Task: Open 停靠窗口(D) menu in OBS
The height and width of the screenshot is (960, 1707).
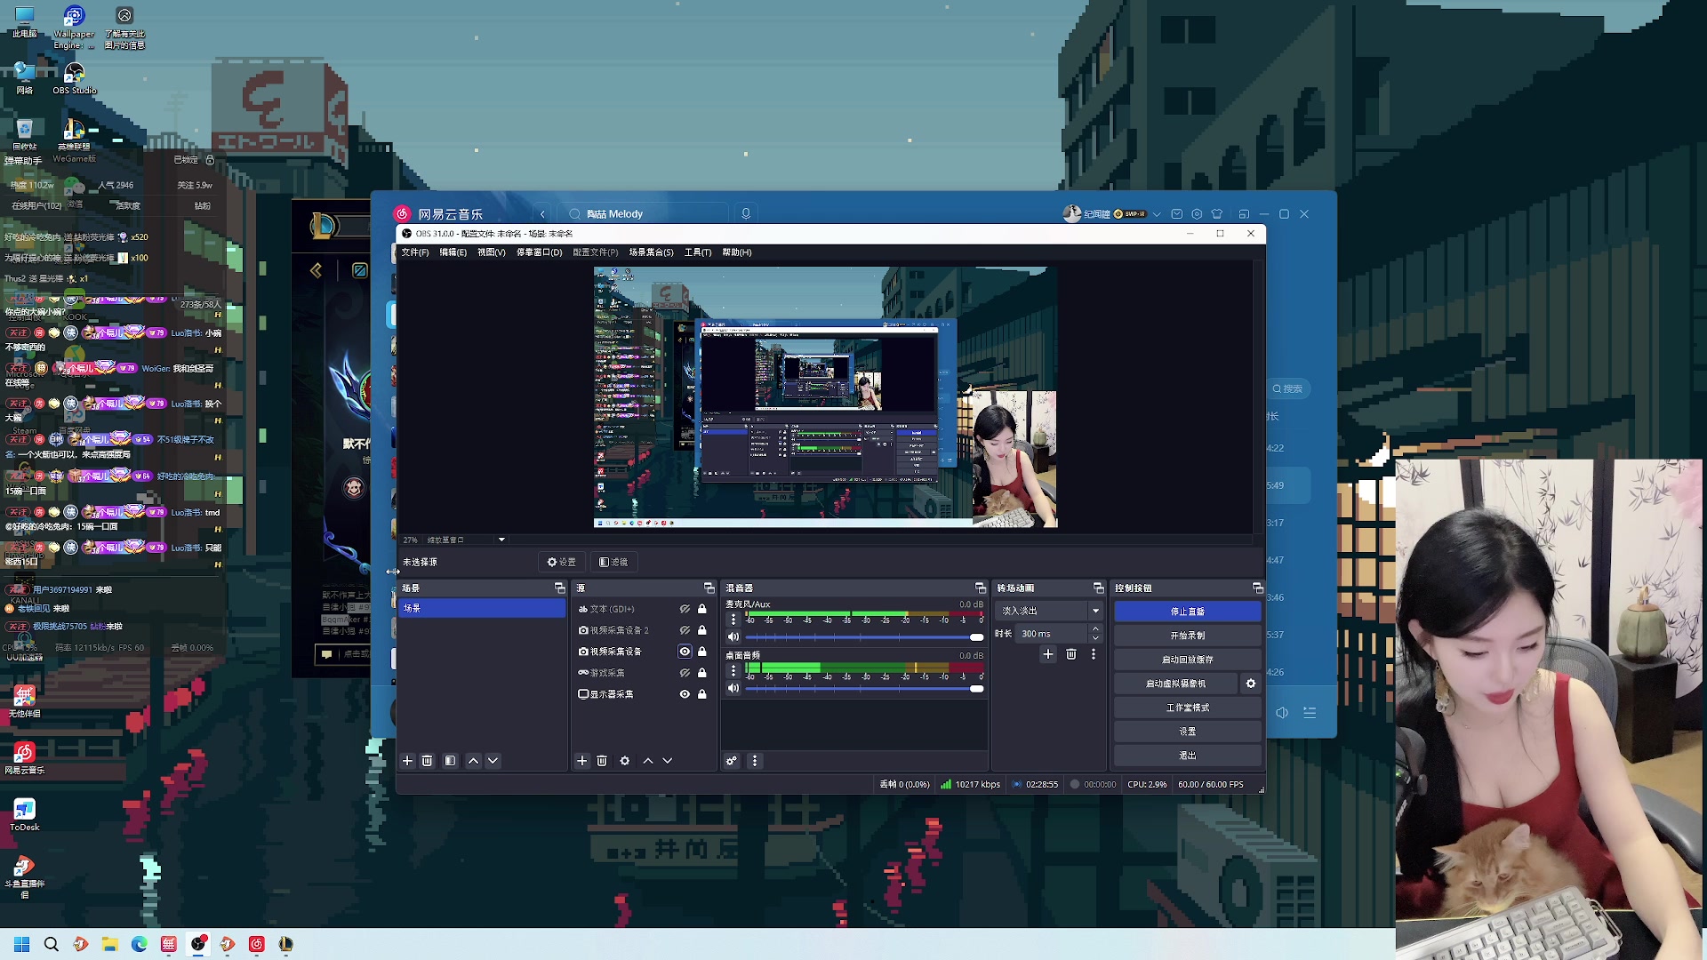Action: (539, 252)
